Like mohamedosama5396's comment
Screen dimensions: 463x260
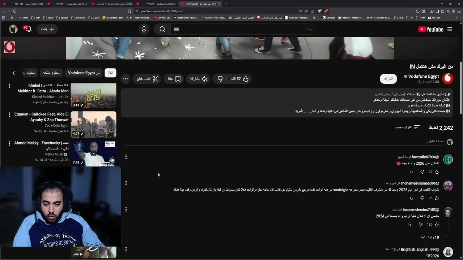coord(437,198)
